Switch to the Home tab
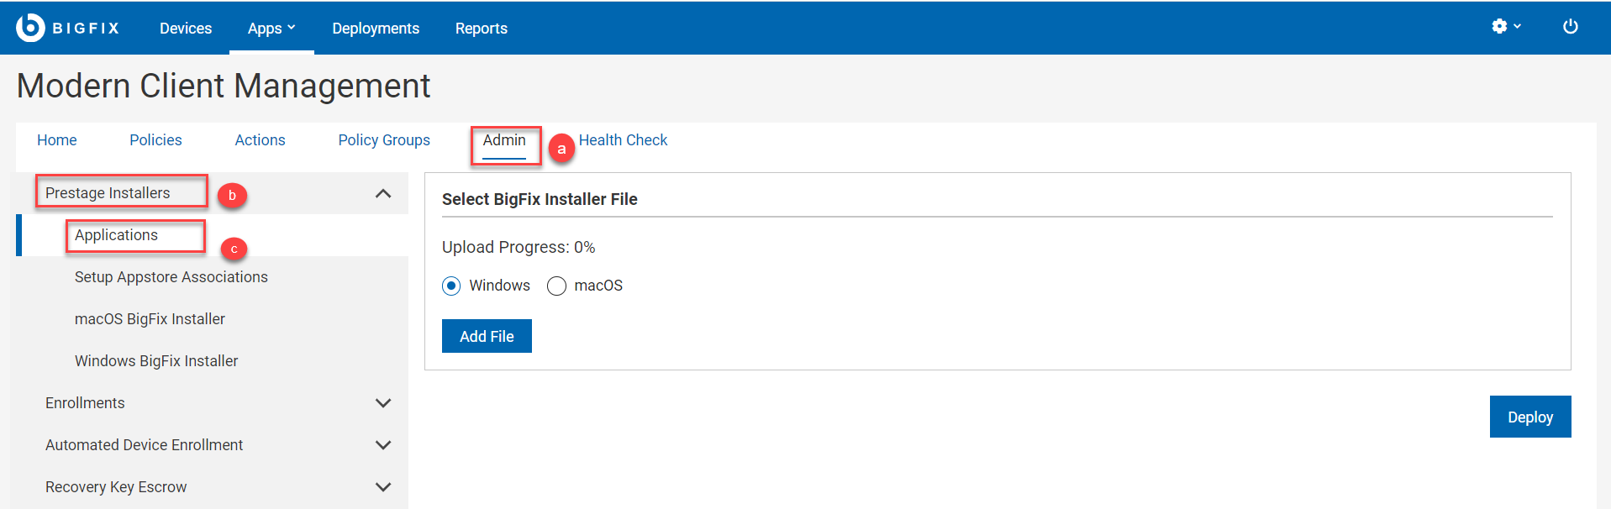 (x=57, y=140)
